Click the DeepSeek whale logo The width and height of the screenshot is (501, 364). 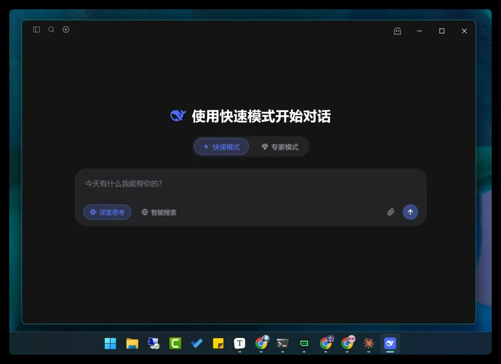178,115
